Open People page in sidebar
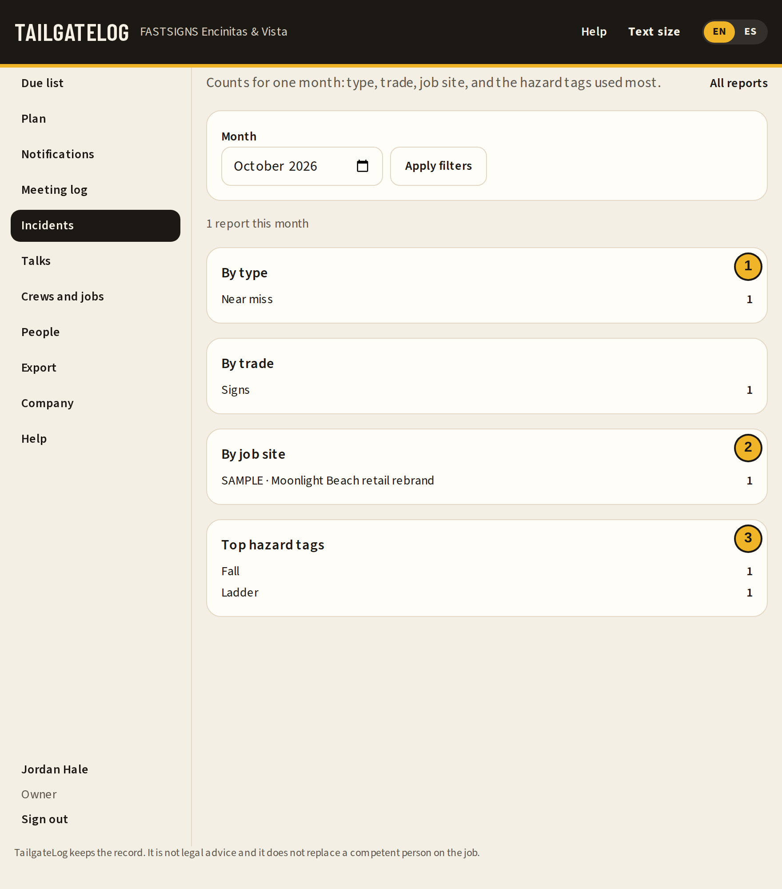The image size is (782, 889). pyautogui.click(x=96, y=332)
